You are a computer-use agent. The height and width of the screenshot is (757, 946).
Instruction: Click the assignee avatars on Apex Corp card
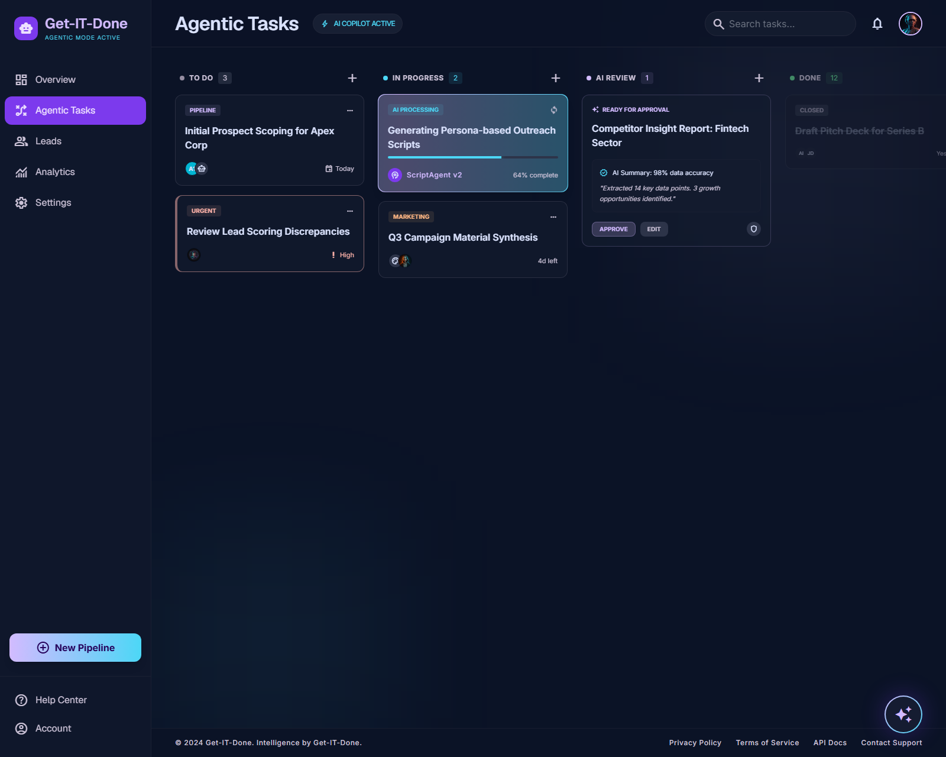(x=197, y=169)
